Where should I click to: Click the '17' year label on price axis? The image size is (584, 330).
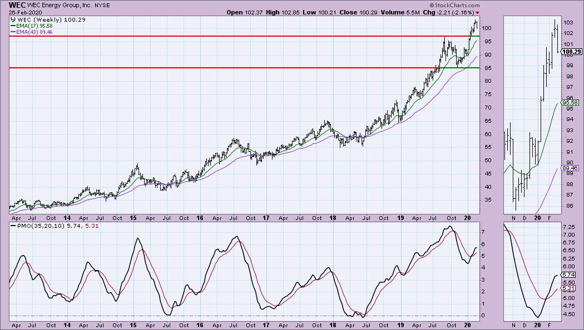pos(266,218)
